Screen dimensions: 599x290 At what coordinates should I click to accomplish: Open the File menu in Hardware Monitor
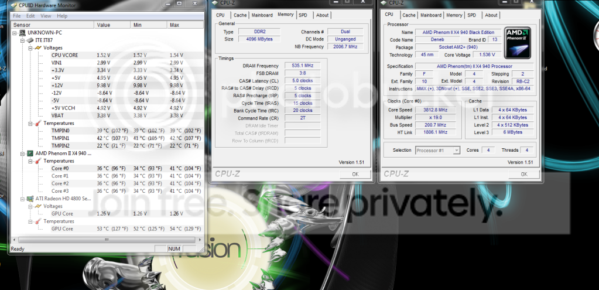coord(17,16)
